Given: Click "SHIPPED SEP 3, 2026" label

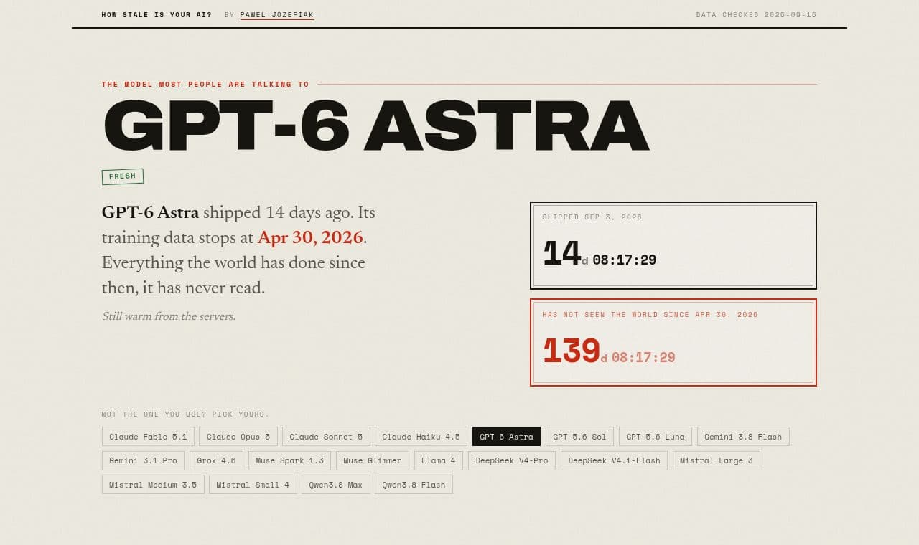Looking at the screenshot, I should click(x=592, y=217).
